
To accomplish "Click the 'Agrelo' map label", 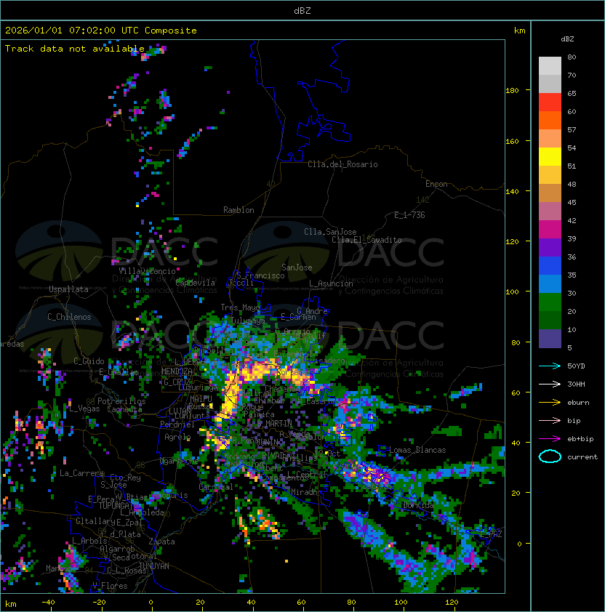I will 177,437.
